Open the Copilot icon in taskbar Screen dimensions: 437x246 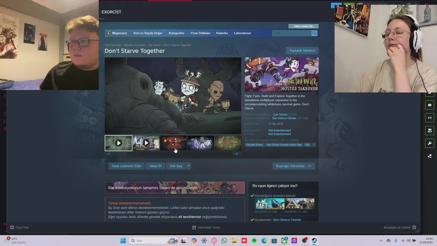click(x=194, y=241)
